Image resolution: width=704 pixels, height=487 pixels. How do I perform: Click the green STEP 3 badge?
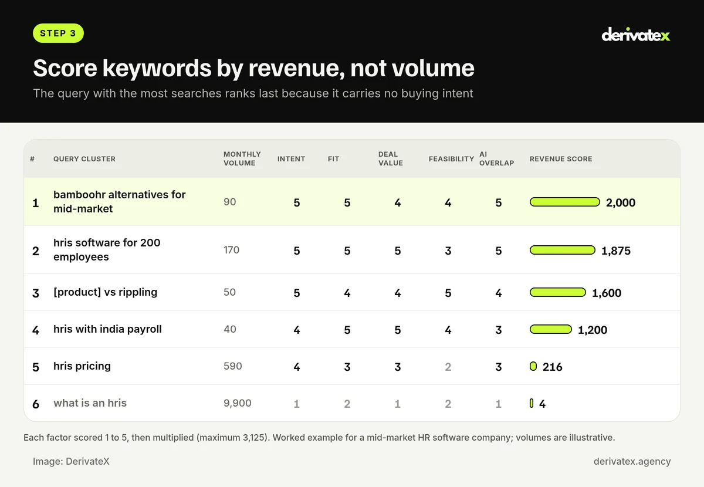[x=59, y=33]
